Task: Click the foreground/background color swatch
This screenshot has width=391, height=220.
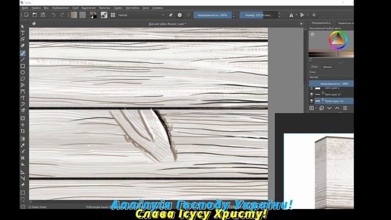Action: click(93, 15)
